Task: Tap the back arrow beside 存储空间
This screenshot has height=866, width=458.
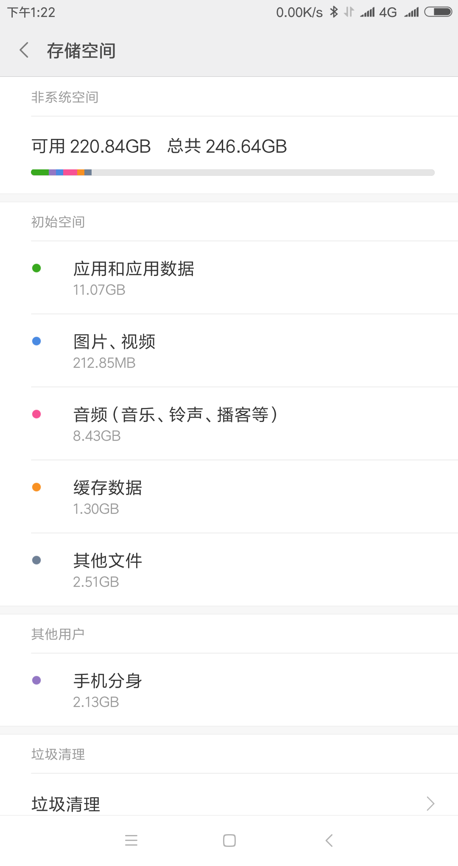Action: 24,50
